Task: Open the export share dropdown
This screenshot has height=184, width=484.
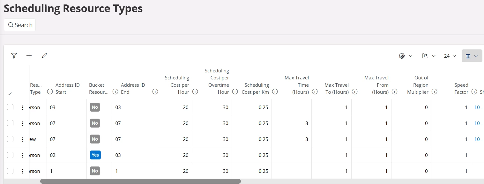Action: (428, 56)
